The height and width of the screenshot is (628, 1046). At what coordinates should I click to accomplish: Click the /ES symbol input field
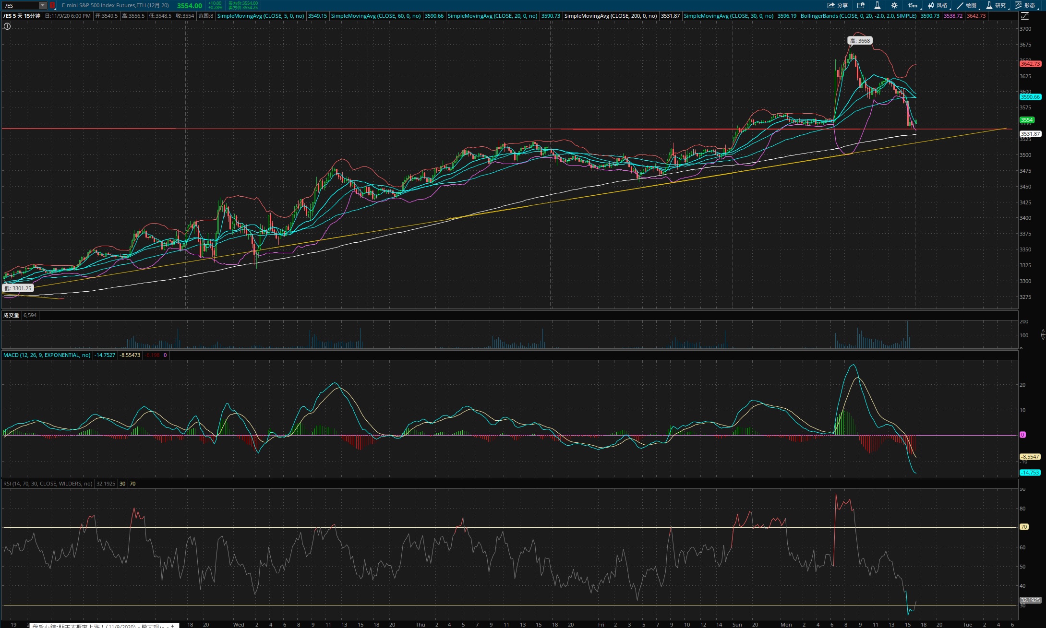click(x=20, y=5)
